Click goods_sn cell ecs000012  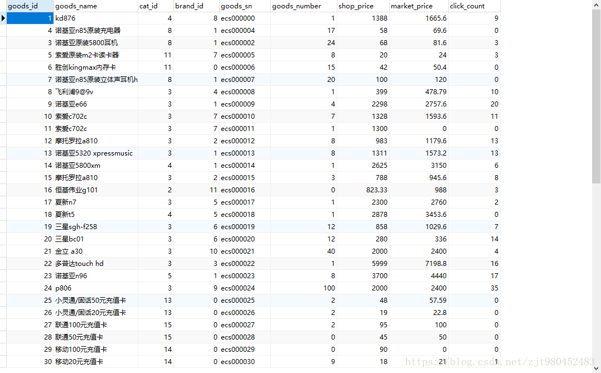(x=245, y=141)
